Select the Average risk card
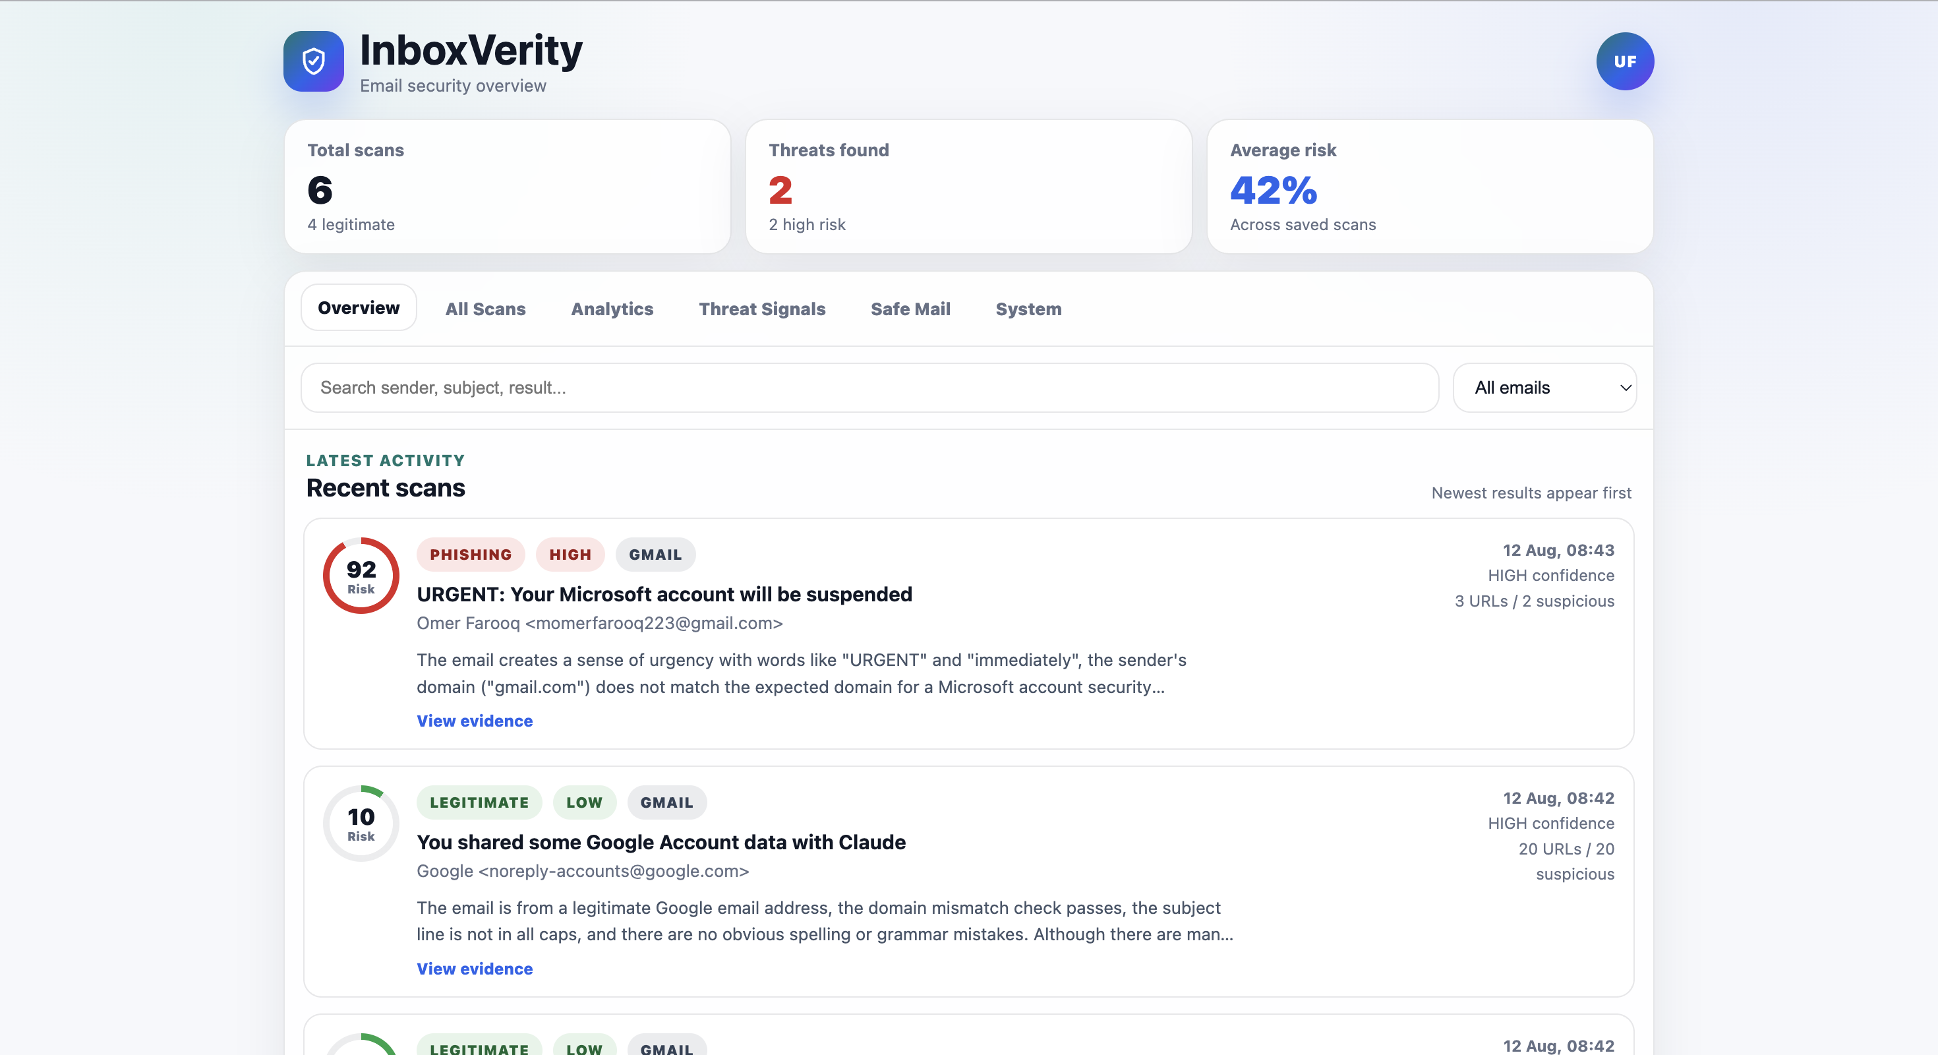The image size is (1938, 1055). (x=1430, y=187)
